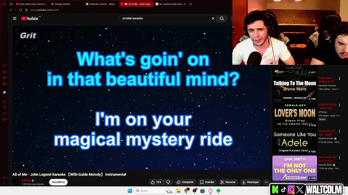Click the karaoke video player
348x195 pixels.
coord(141,97)
